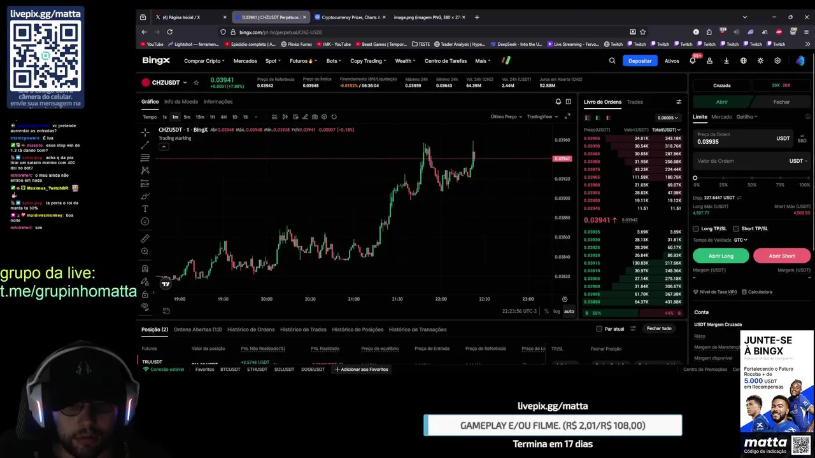Select the Fechar position mode button

(781, 102)
